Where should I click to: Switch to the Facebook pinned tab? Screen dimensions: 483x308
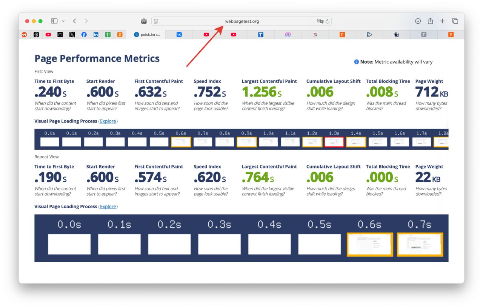[84, 34]
